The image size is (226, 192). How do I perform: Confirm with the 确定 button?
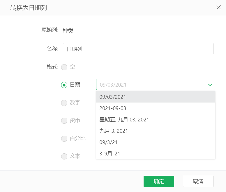[x=159, y=181]
